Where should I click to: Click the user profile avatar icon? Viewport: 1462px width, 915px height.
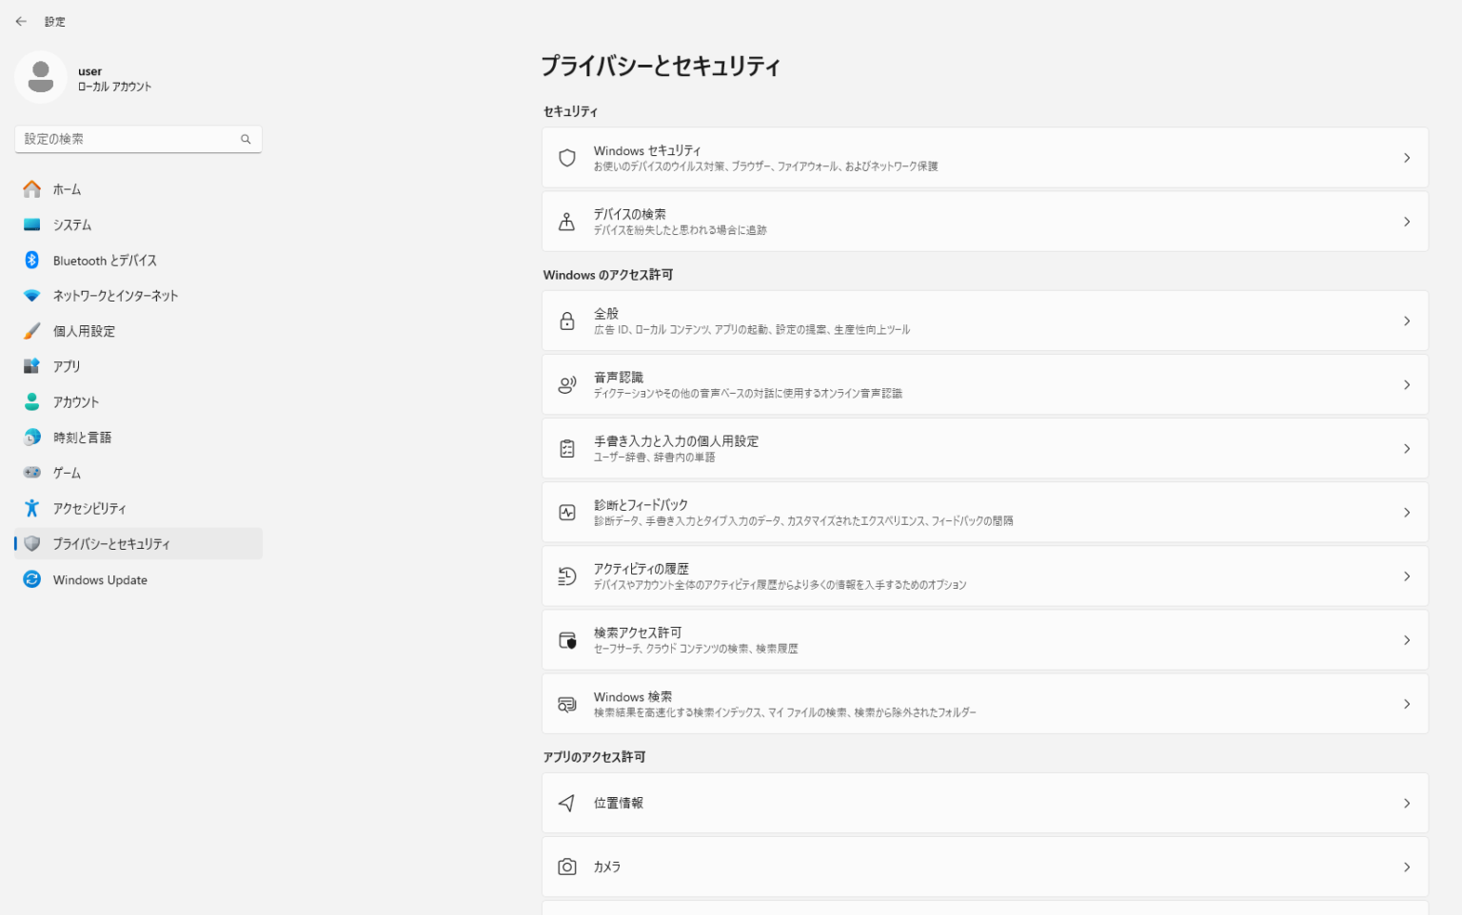pyautogui.click(x=41, y=77)
